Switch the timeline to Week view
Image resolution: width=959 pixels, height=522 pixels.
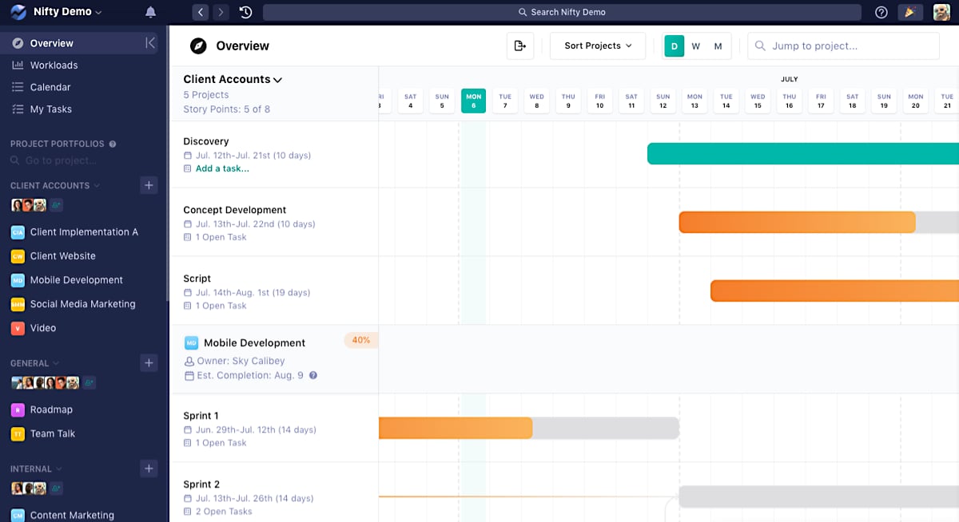pos(696,46)
